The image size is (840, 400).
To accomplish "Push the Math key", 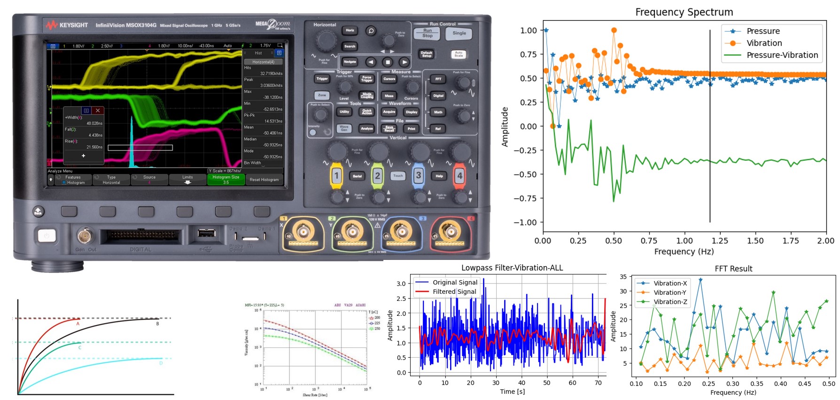I will (x=438, y=112).
